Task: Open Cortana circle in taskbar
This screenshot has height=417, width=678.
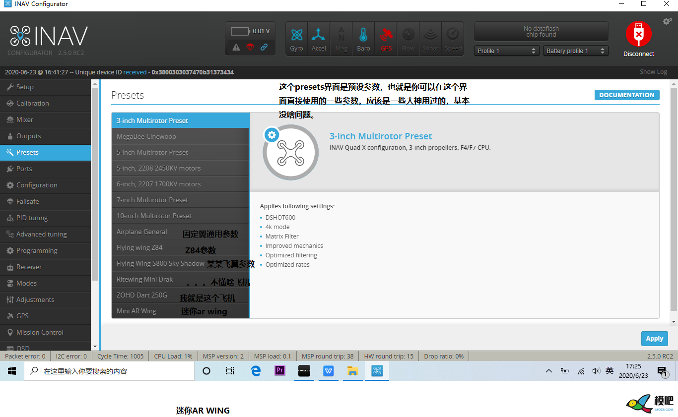Action: click(207, 371)
